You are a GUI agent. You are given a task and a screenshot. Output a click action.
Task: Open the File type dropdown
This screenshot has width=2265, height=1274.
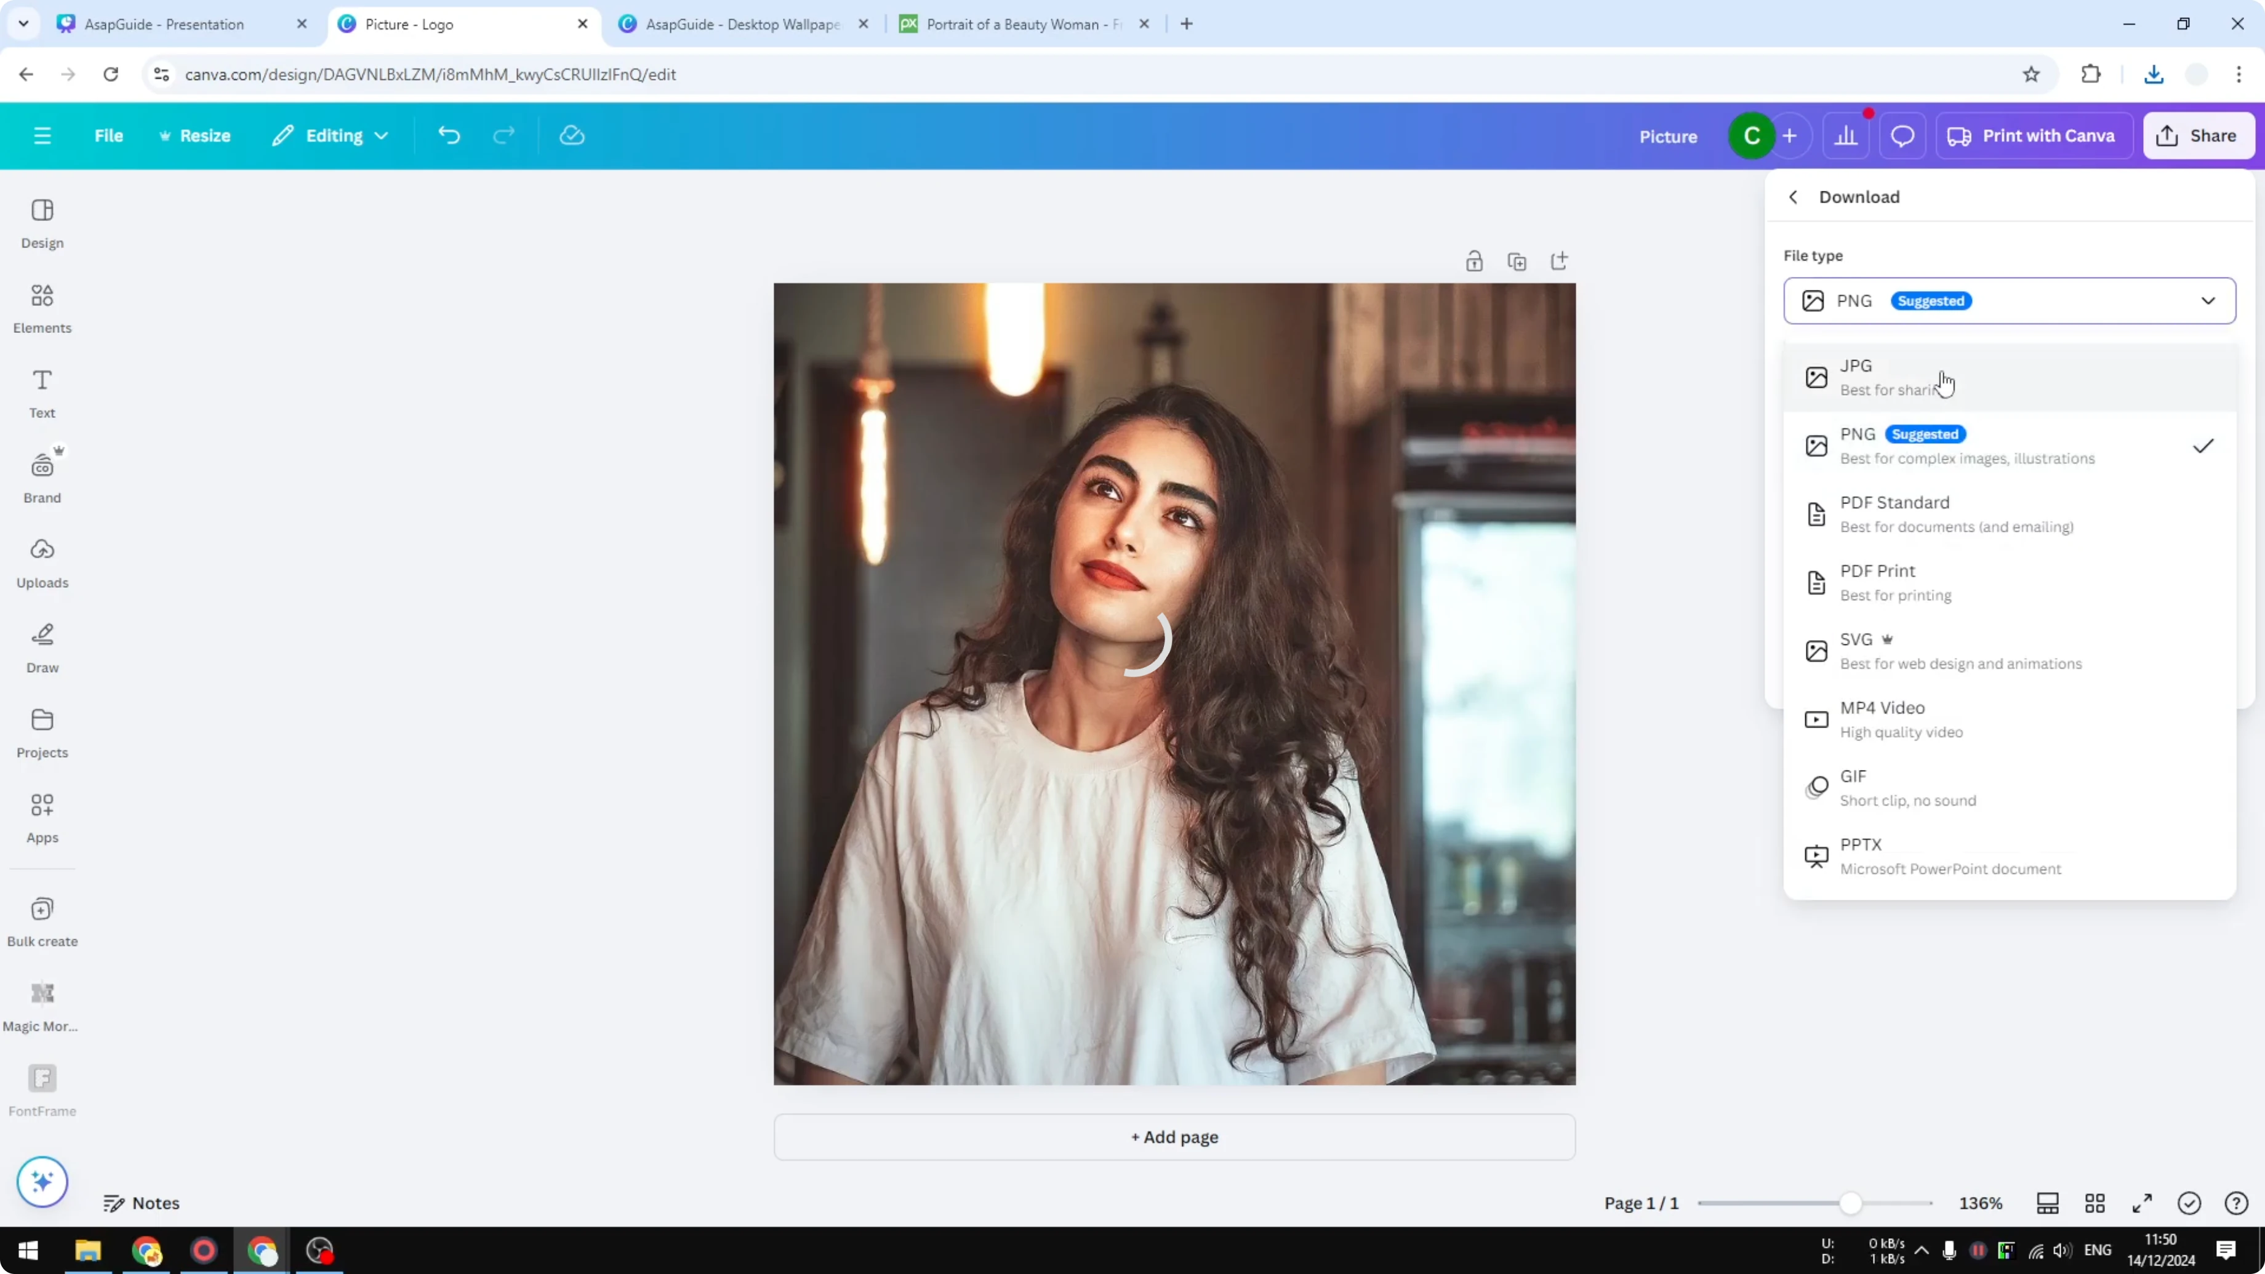click(x=2009, y=301)
